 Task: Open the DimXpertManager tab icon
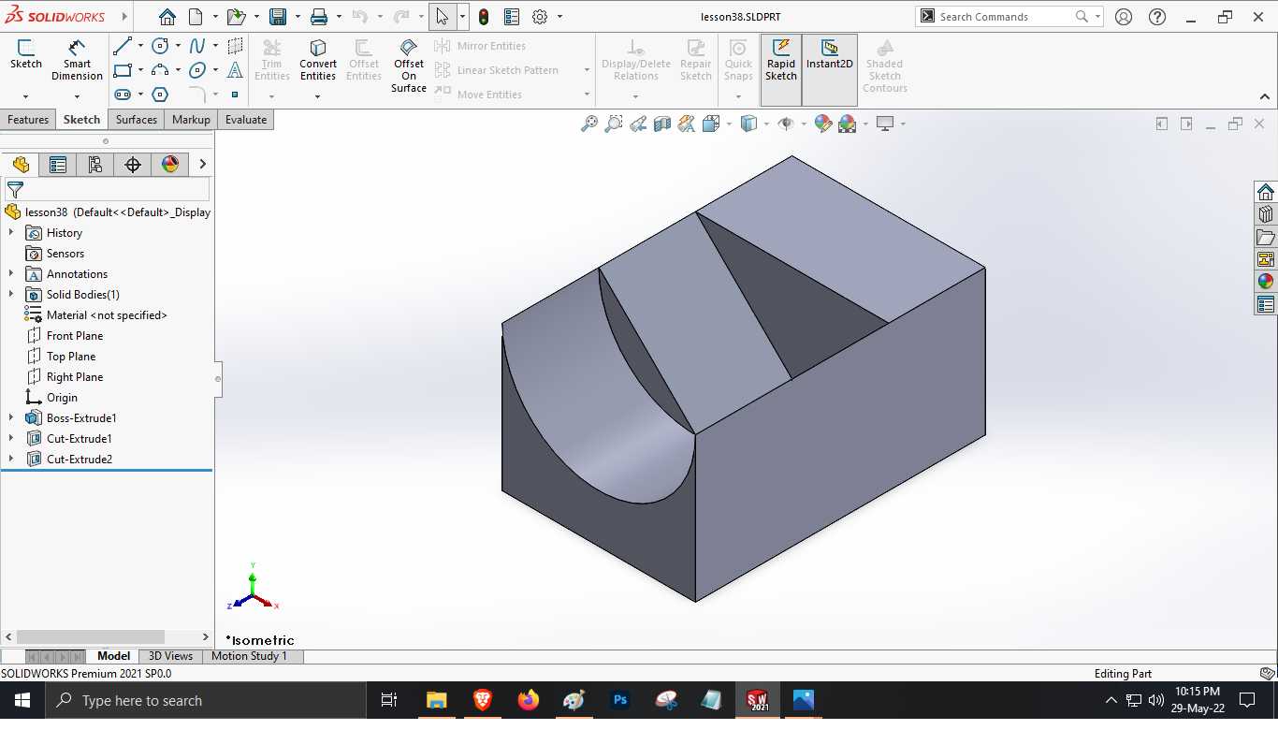[133, 165]
